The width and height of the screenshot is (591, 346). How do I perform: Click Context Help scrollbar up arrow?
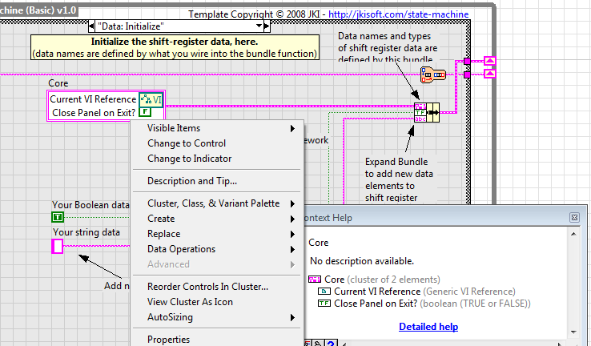(x=573, y=234)
